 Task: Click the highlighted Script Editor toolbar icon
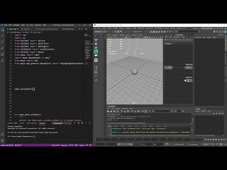tap(146, 111)
